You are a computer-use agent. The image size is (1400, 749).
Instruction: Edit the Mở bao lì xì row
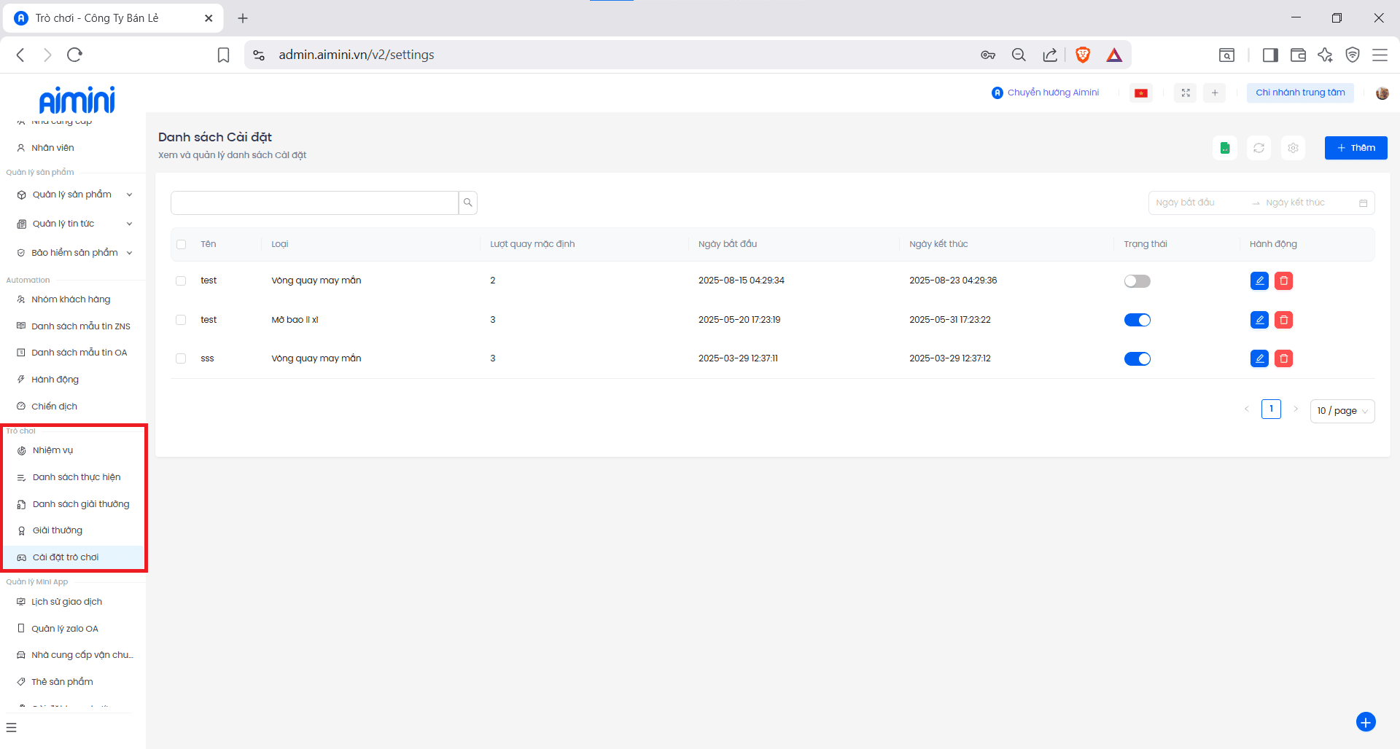pos(1259,320)
